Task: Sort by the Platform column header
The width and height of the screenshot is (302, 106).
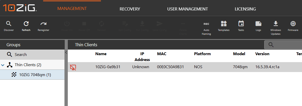Action: [202, 54]
